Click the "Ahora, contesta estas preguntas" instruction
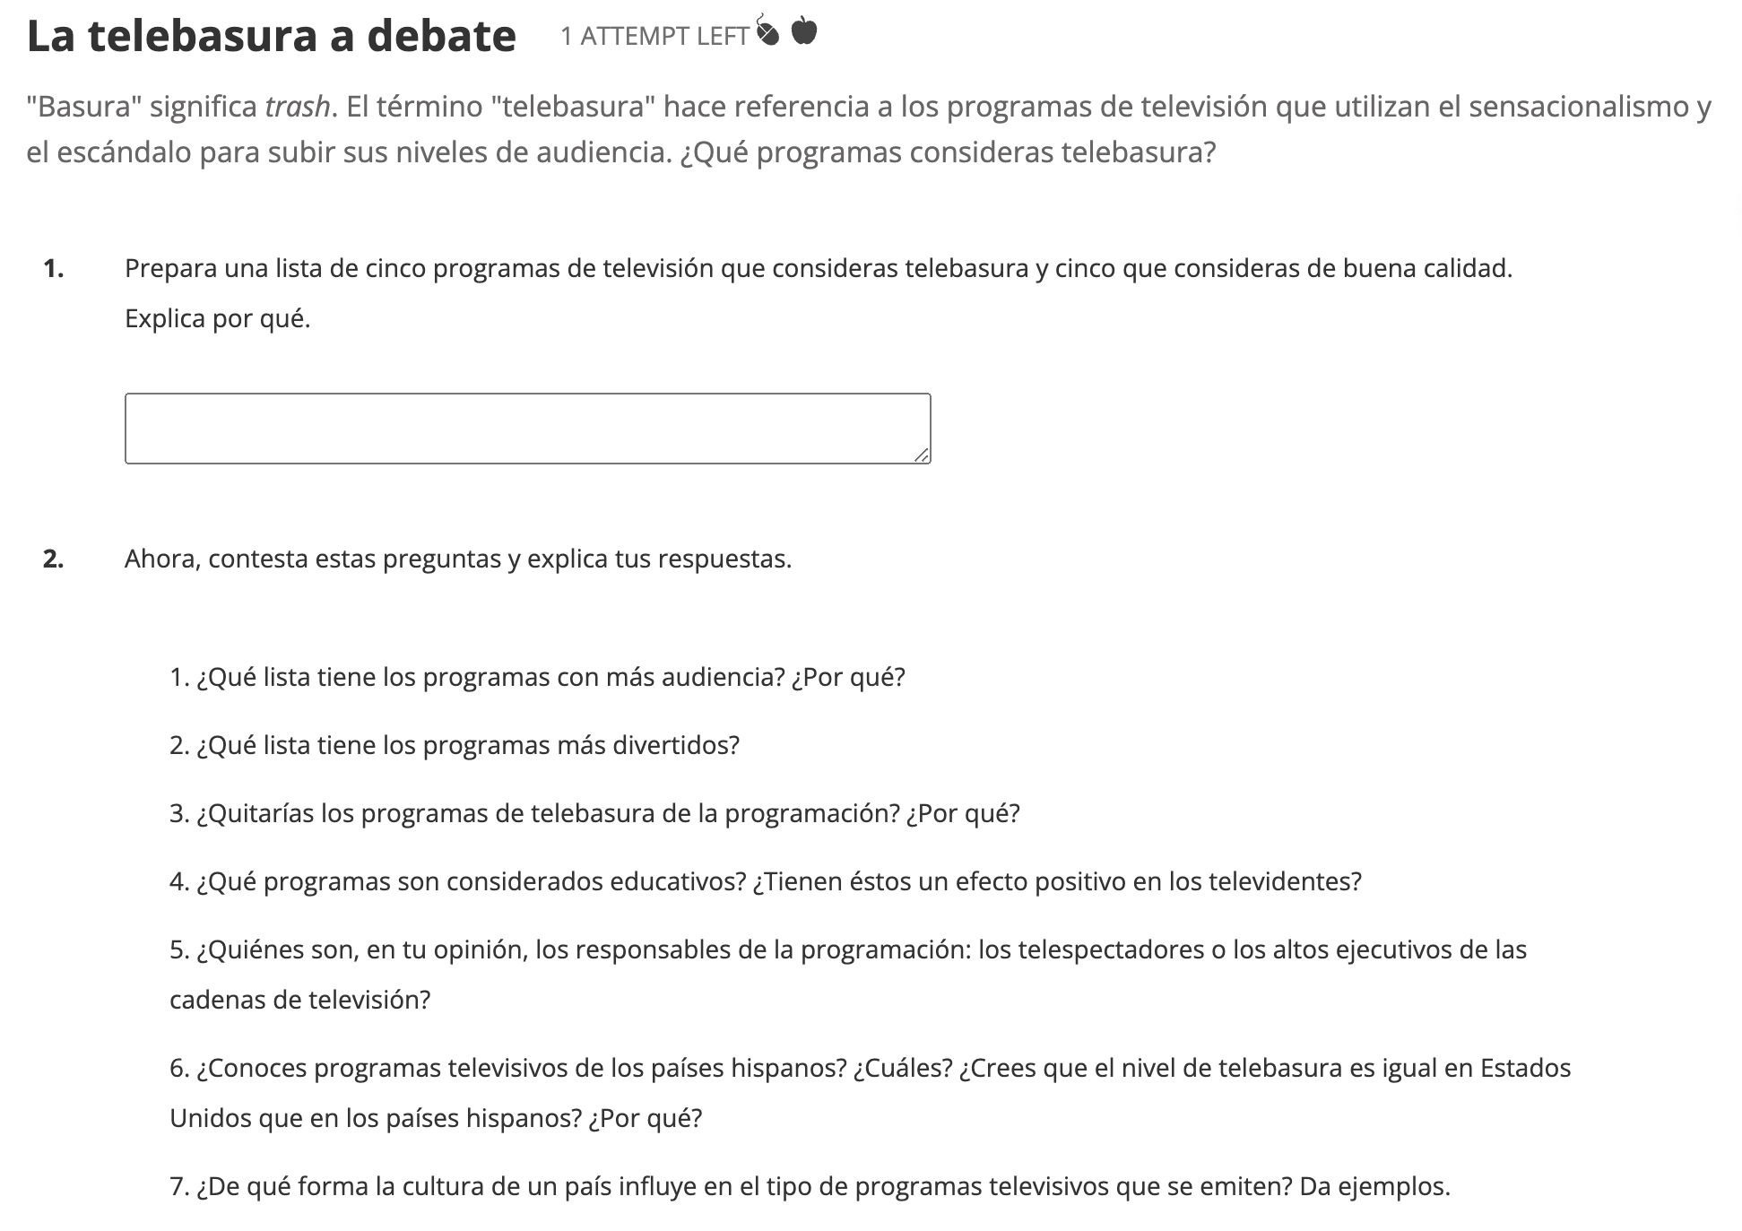Viewport: 1742px width, 1231px height. [458, 559]
